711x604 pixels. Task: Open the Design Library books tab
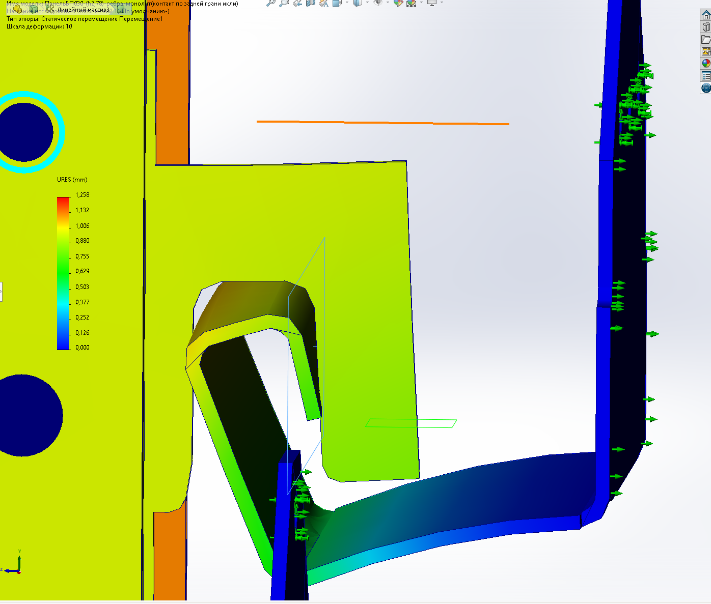(705, 27)
